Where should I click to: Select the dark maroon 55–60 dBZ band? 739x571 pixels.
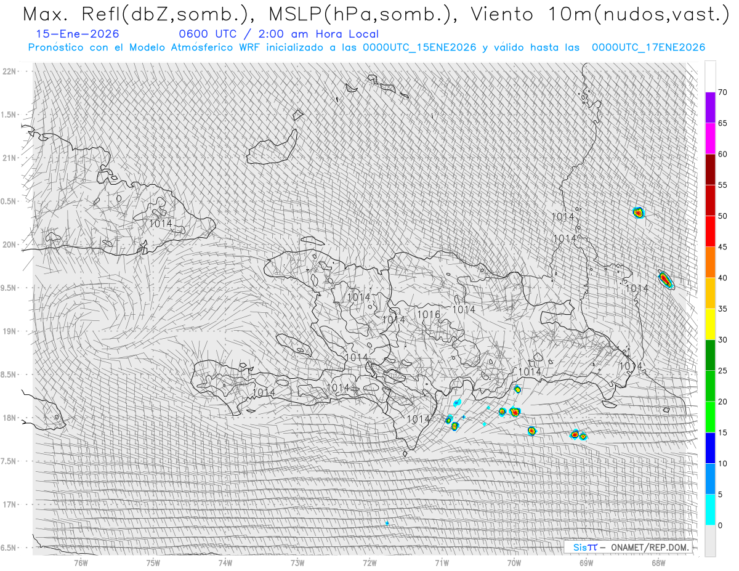[x=710, y=169]
